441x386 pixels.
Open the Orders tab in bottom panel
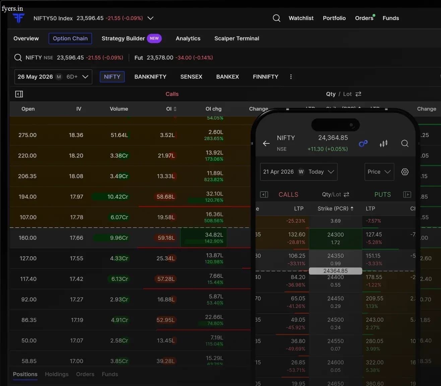[x=85, y=374]
